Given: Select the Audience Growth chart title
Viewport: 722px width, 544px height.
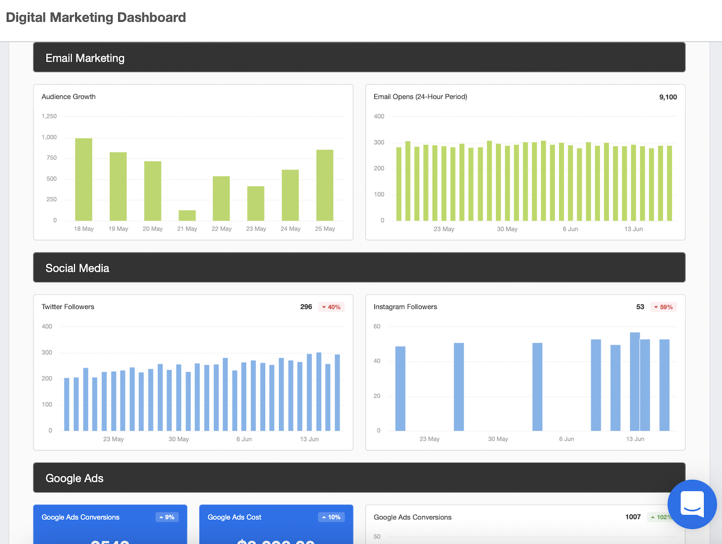Looking at the screenshot, I should pos(69,97).
